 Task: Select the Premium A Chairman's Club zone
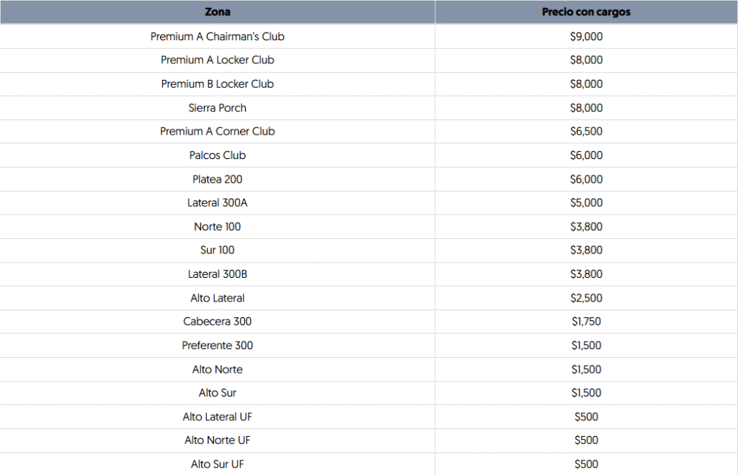click(217, 36)
